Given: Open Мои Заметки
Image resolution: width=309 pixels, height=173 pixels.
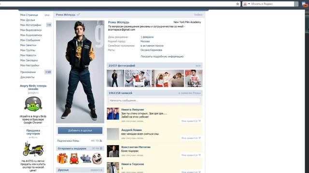Looking at the screenshot, I should pyautogui.click(x=28, y=45).
